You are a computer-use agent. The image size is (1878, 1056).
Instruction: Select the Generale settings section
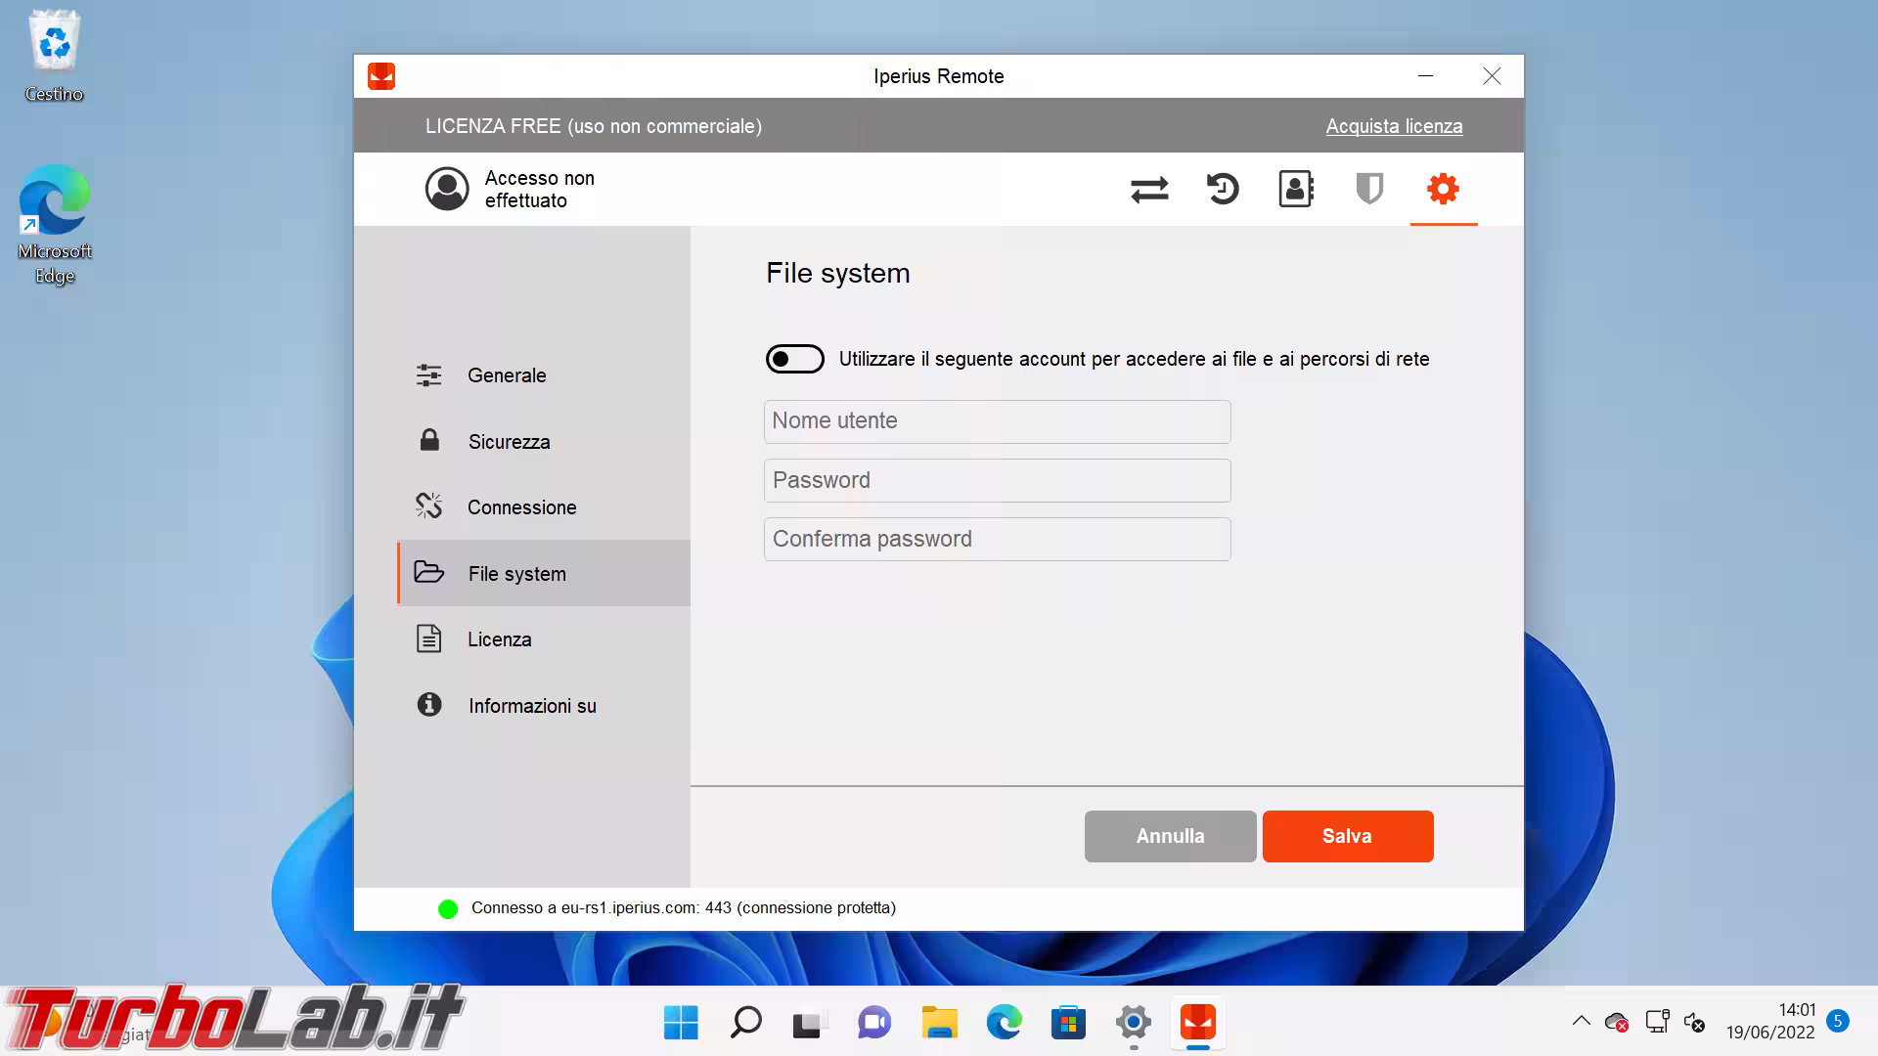pos(507,375)
